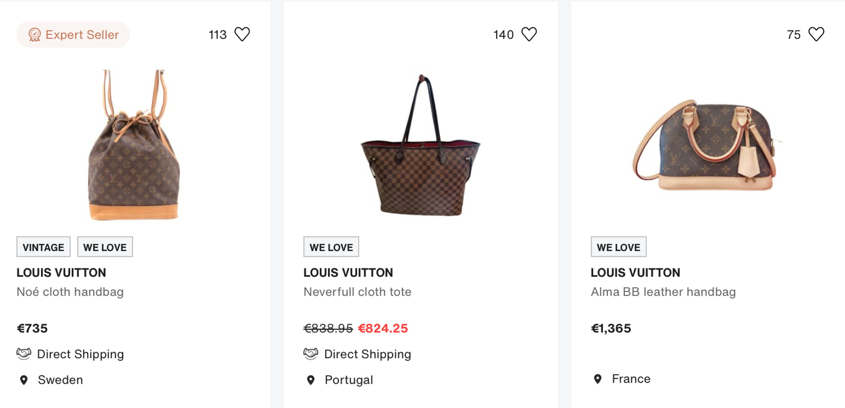Click location pin next to Sweden

[24, 380]
